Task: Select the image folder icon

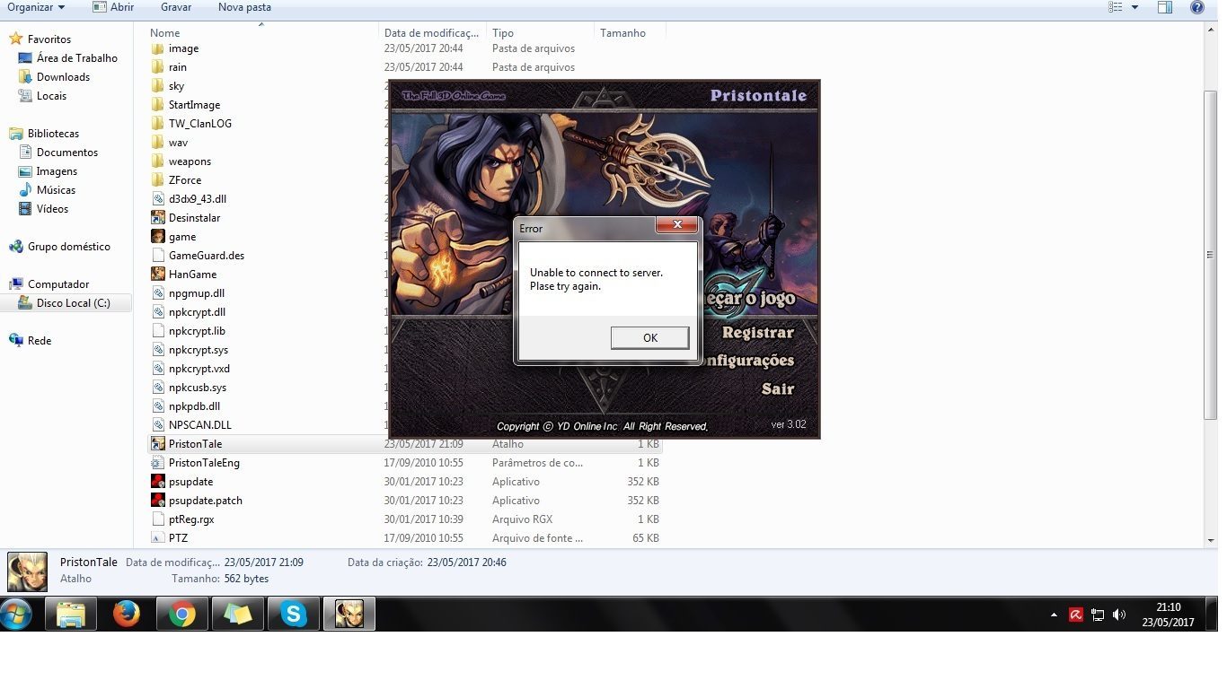Action: (x=158, y=48)
